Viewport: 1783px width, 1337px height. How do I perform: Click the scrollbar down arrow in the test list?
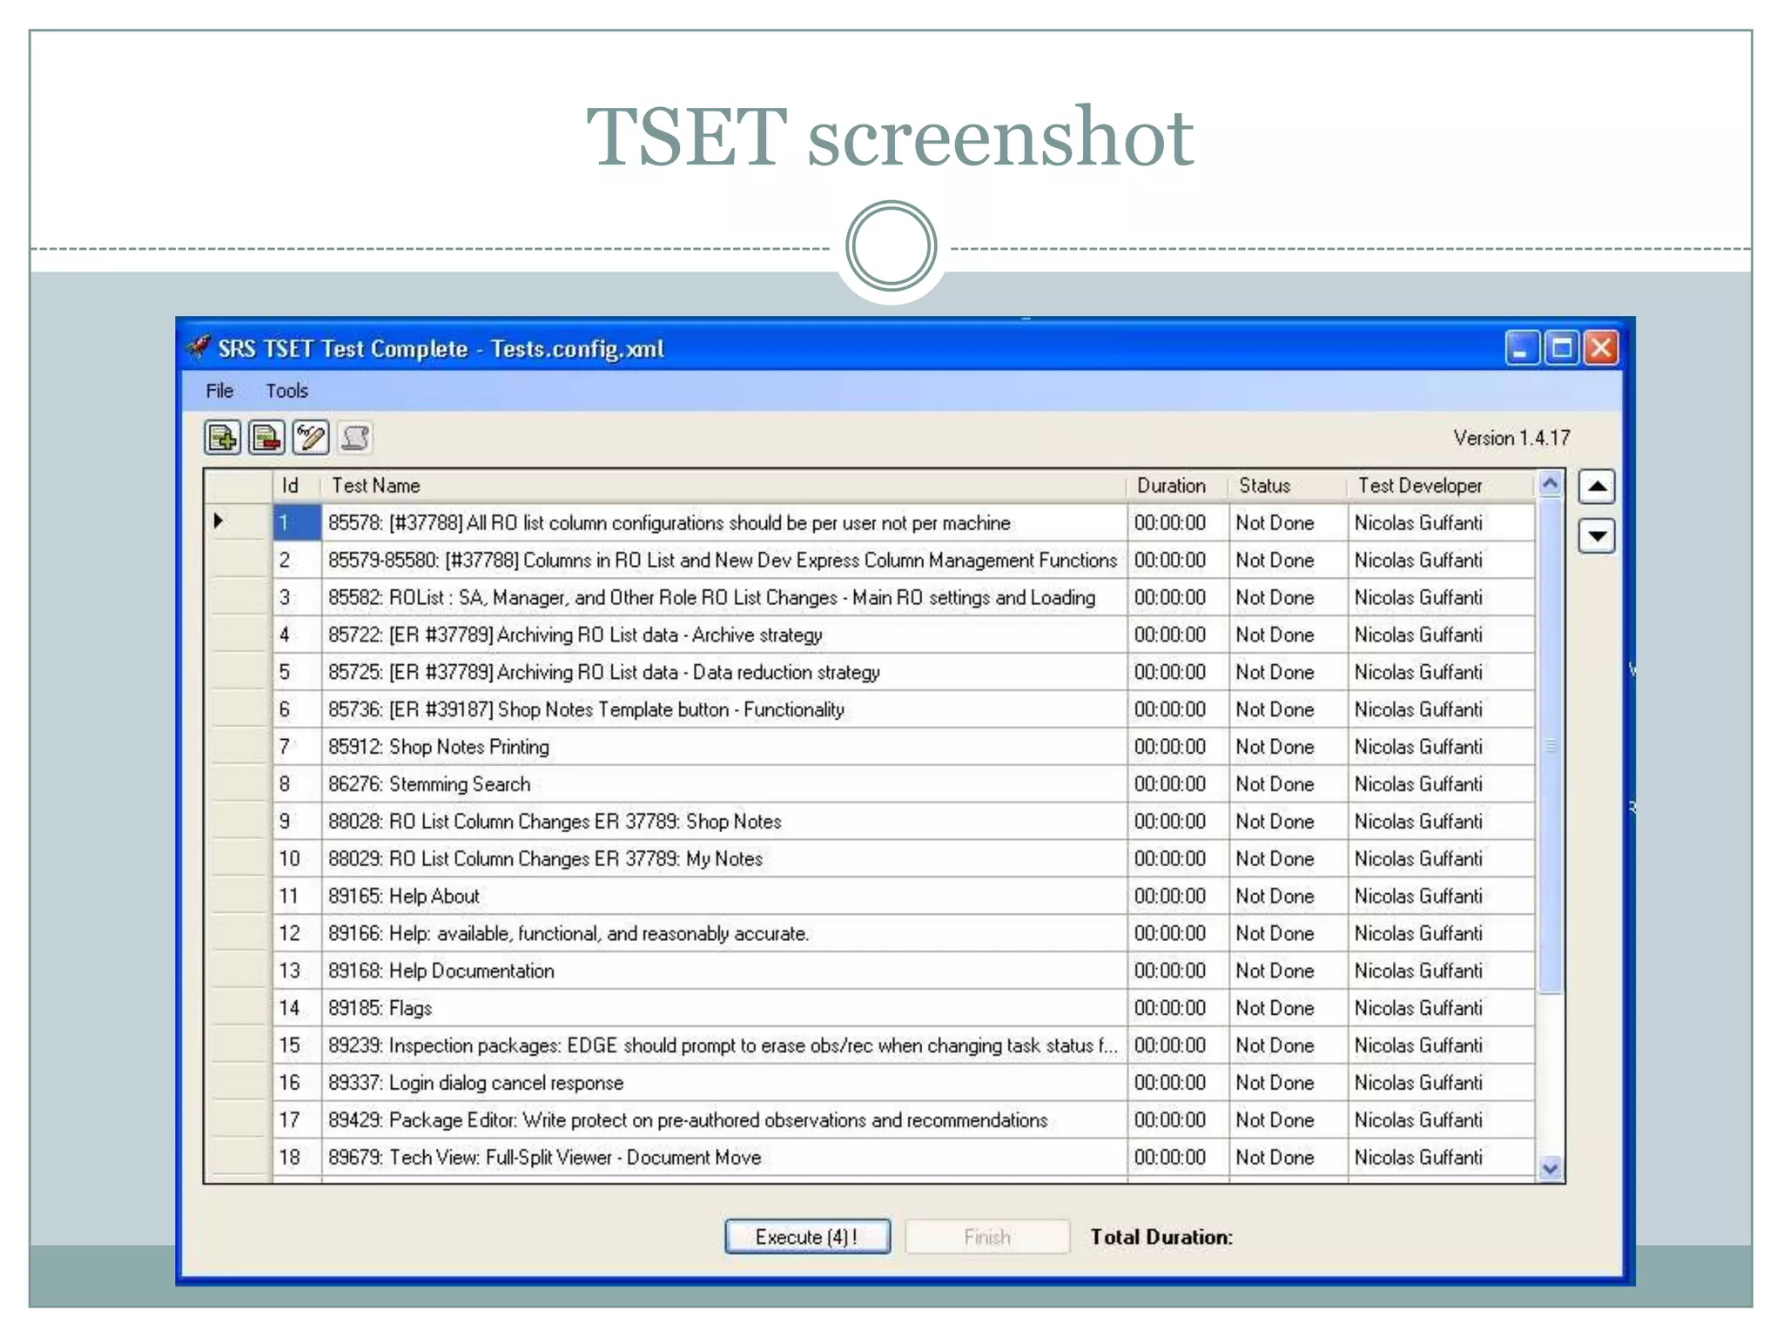click(x=1550, y=1169)
